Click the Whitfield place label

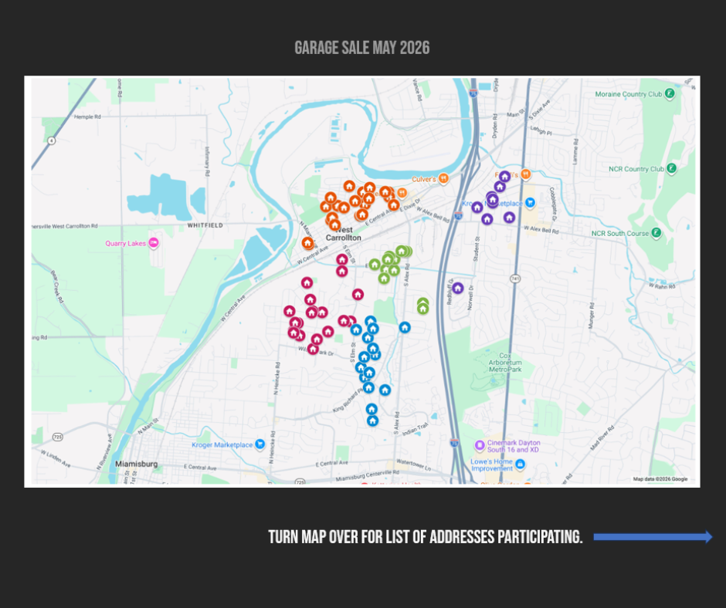[x=205, y=225]
